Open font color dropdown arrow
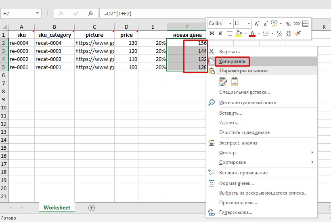Image resolution: width=331 pixels, height=222 pixels. coord(259,34)
